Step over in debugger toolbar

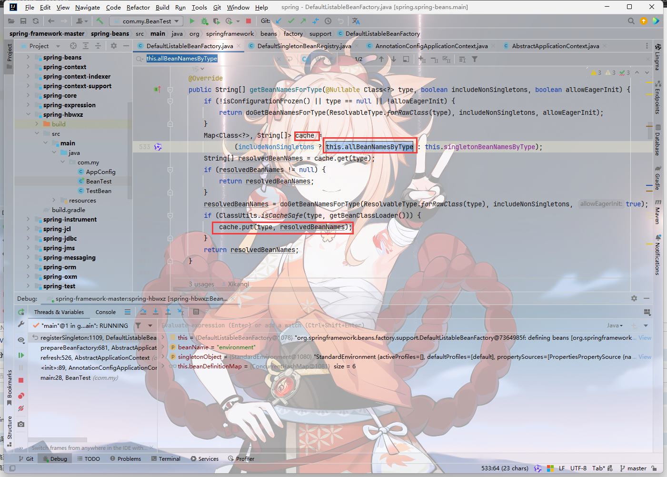point(143,312)
